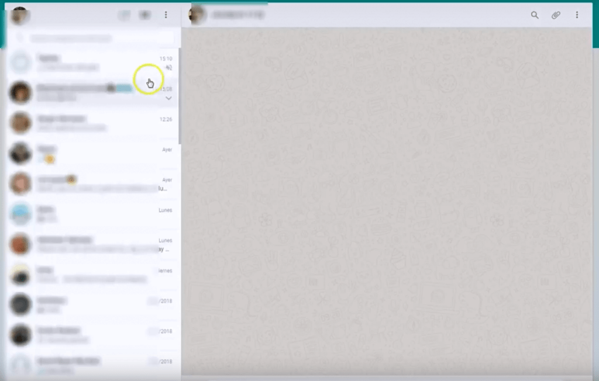Click the paperclip attach icon in chat header
The image size is (599, 381).
(x=556, y=15)
